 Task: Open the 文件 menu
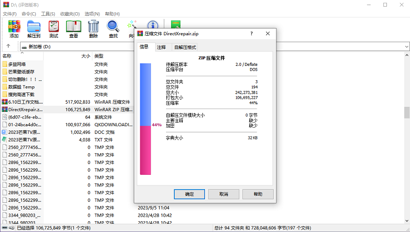click(x=10, y=13)
